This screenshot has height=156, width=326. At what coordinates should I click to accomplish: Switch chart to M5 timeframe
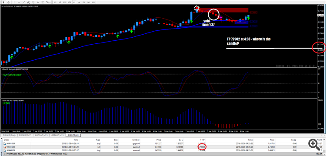pos(60,2)
